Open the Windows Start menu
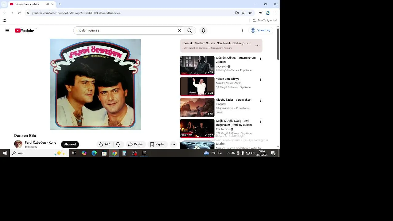393x221 pixels. (x=5, y=153)
